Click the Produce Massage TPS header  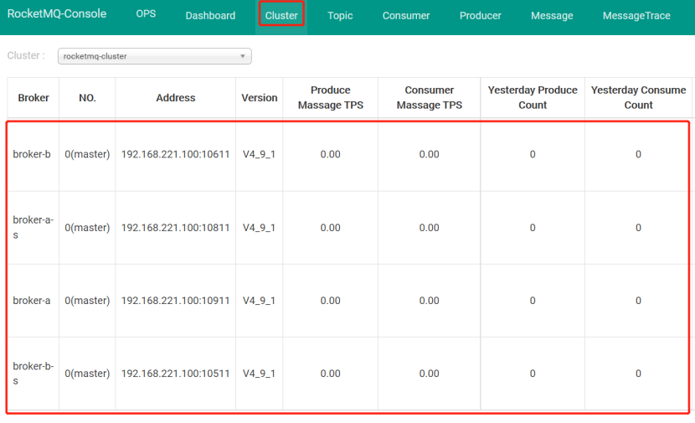pyautogui.click(x=330, y=97)
